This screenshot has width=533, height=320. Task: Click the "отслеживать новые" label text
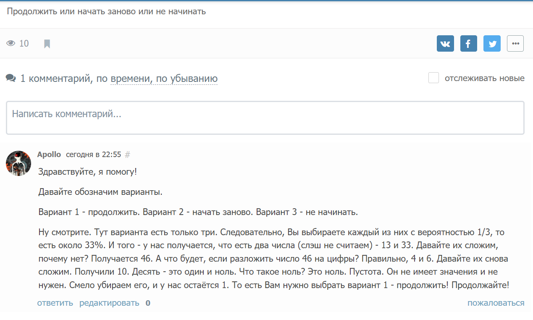[x=484, y=78]
